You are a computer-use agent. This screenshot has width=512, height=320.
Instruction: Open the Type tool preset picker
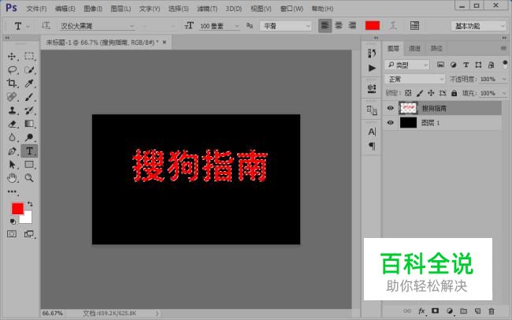point(21,26)
